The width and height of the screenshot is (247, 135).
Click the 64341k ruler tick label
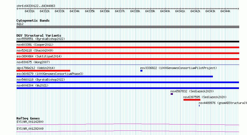click(x=180, y=11)
